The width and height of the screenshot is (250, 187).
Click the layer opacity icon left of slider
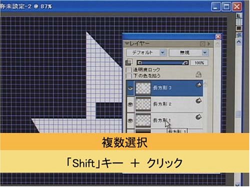click(128, 62)
